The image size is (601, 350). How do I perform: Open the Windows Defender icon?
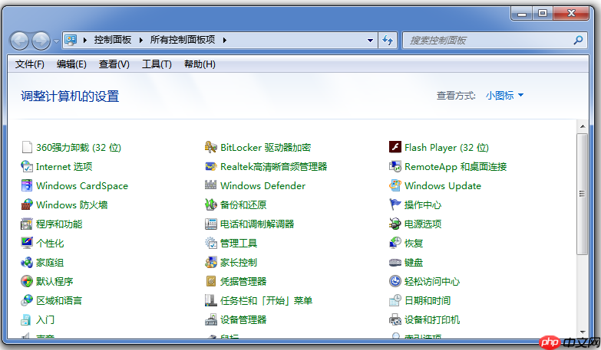coord(211,186)
